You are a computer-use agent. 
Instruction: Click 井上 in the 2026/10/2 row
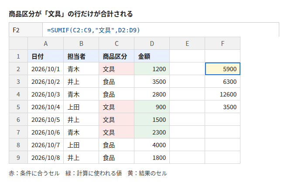81,82
